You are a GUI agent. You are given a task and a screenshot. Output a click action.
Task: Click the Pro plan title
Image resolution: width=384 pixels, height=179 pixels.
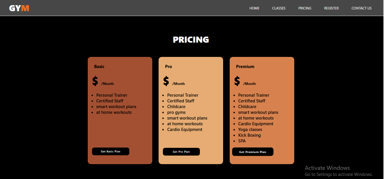point(169,67)
